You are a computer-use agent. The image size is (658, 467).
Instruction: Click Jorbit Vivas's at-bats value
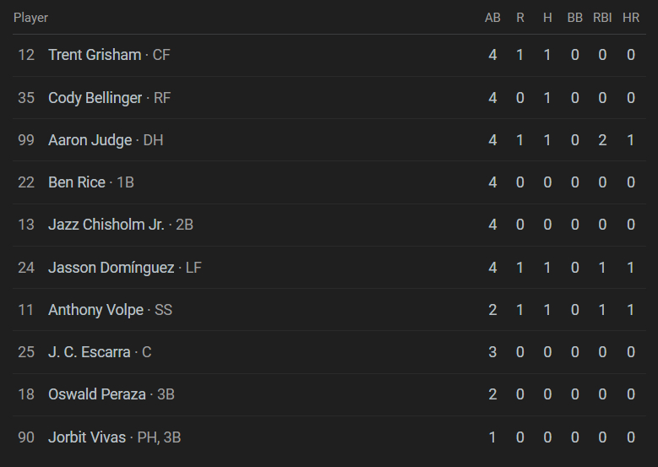coord(492,437)
